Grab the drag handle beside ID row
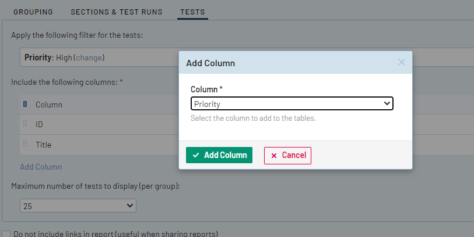 click(x=25, y=124)
